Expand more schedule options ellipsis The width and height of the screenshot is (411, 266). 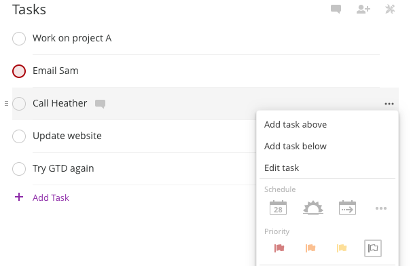(381, 208)
